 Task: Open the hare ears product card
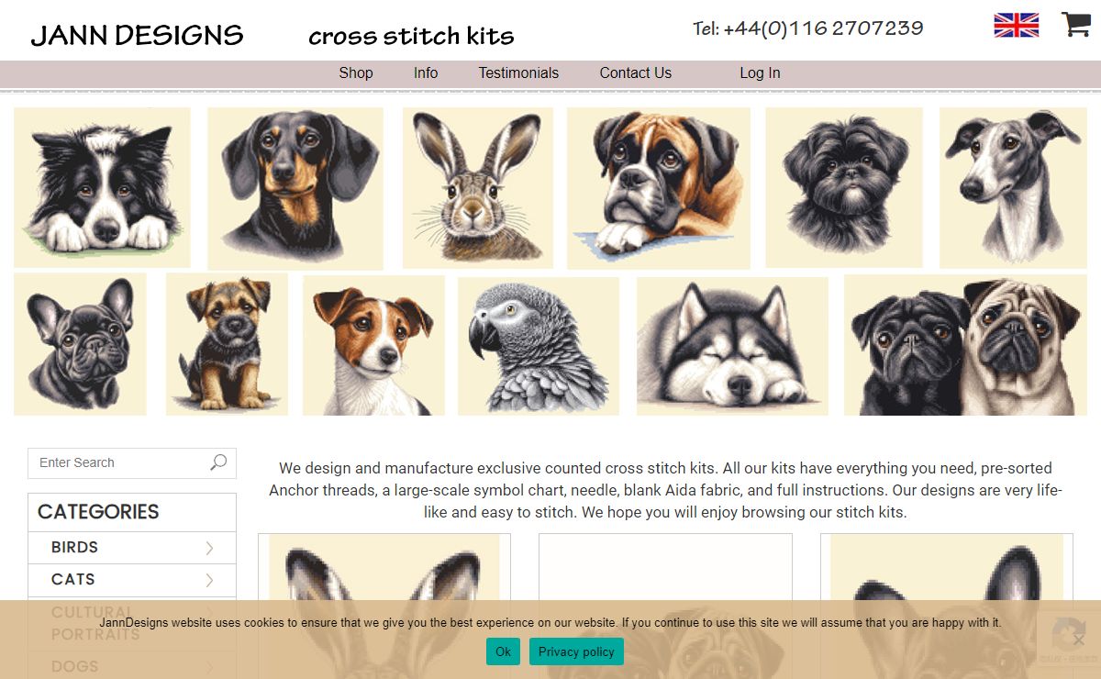[384, 606]
